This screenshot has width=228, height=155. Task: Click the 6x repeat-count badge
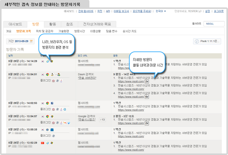point(147,97)
